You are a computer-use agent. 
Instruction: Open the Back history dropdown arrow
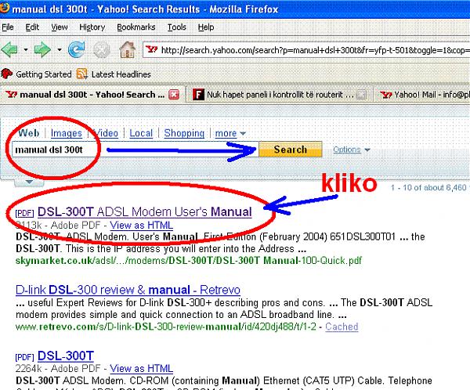(26, 50)
